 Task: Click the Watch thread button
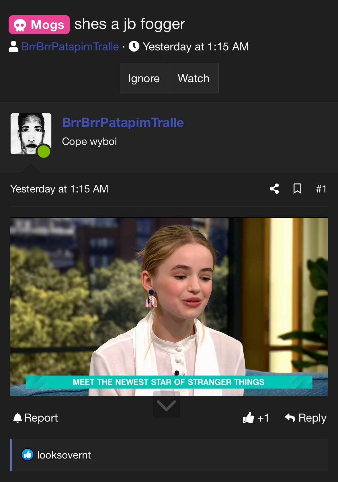tap(194, 78)
